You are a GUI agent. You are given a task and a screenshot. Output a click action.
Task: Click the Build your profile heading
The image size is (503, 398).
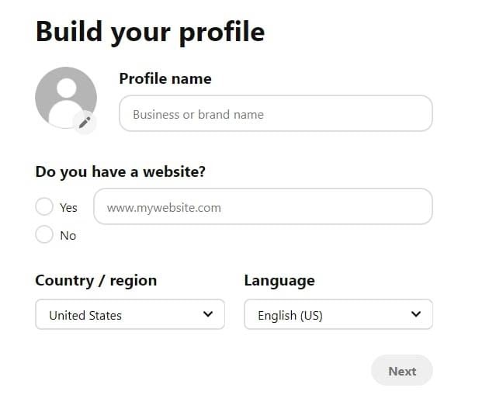click(x=151, y=33)
